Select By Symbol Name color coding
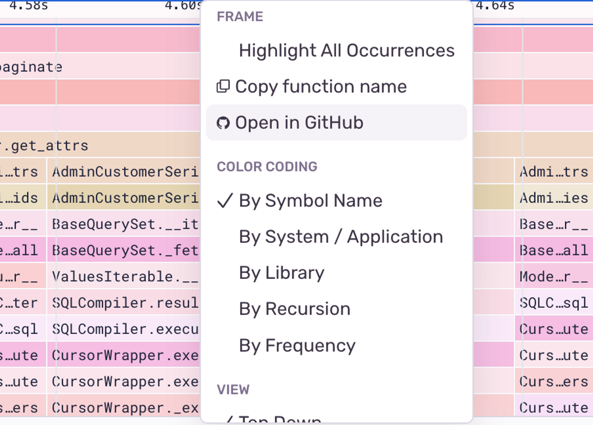 (310, 201)
